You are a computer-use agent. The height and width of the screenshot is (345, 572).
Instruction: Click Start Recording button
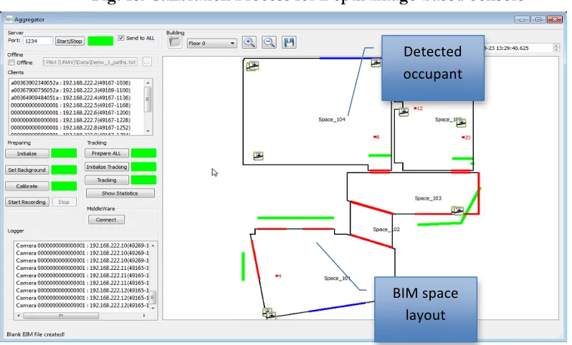(x=27, y=202)
